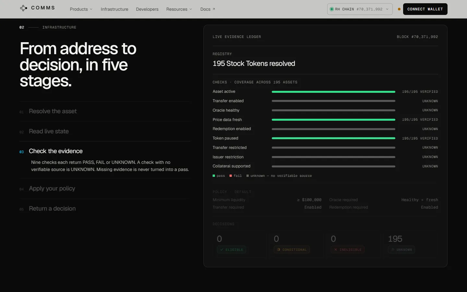Viewport: 467px width, 292px height.
Task: Expand the Apply your policy stage
Action: [105, 189]
